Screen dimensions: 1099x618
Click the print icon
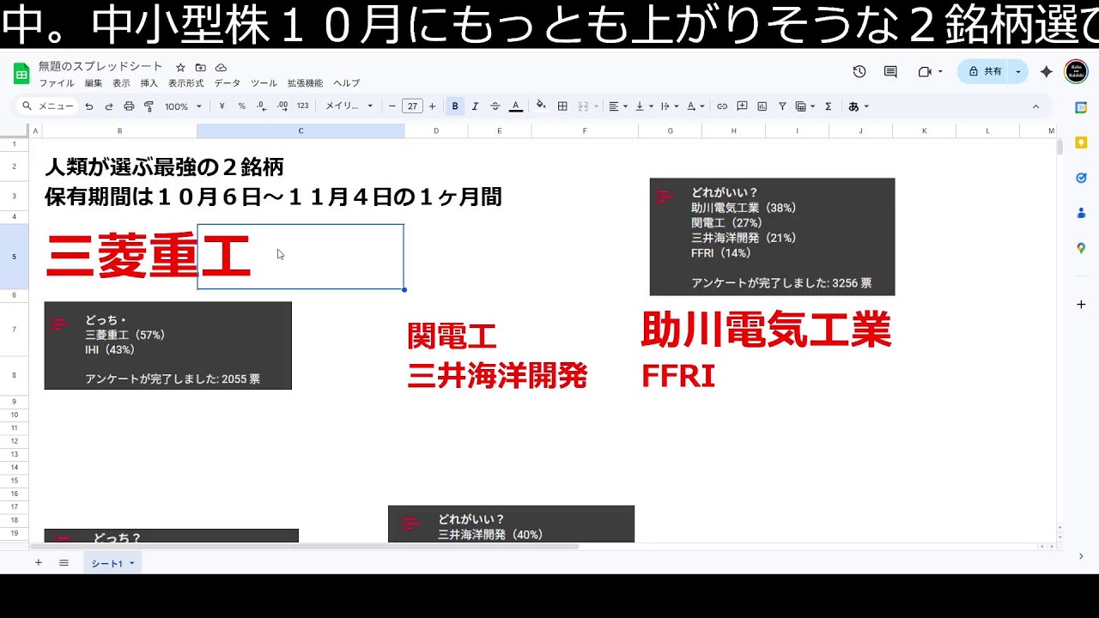(x=129, y=106)
